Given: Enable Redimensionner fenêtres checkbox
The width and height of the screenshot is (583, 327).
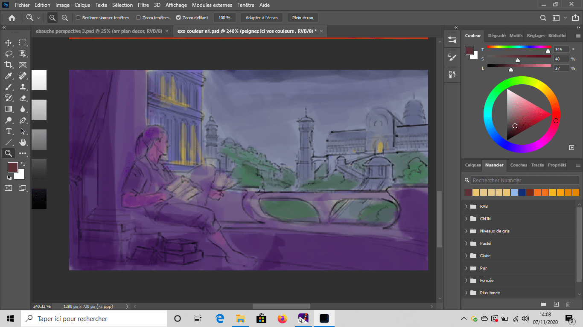Looking at the screenshot, I should (x=78, y=18).
